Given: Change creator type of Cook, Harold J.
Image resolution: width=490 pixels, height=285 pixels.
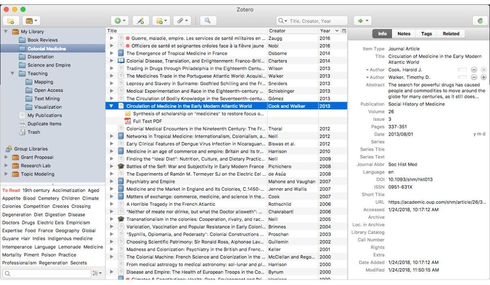Looking at the screenshot, I should [x=375, y=70].
